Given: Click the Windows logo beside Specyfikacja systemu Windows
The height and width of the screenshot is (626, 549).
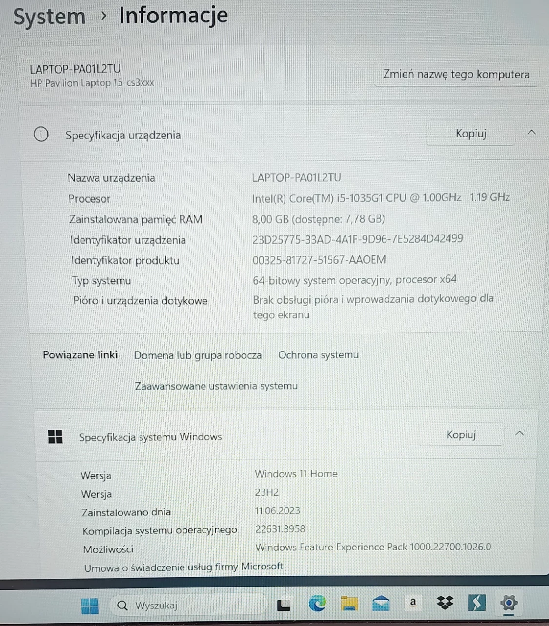Looking at the screenshot, I should pyautogui.click(x=56, y=436).
